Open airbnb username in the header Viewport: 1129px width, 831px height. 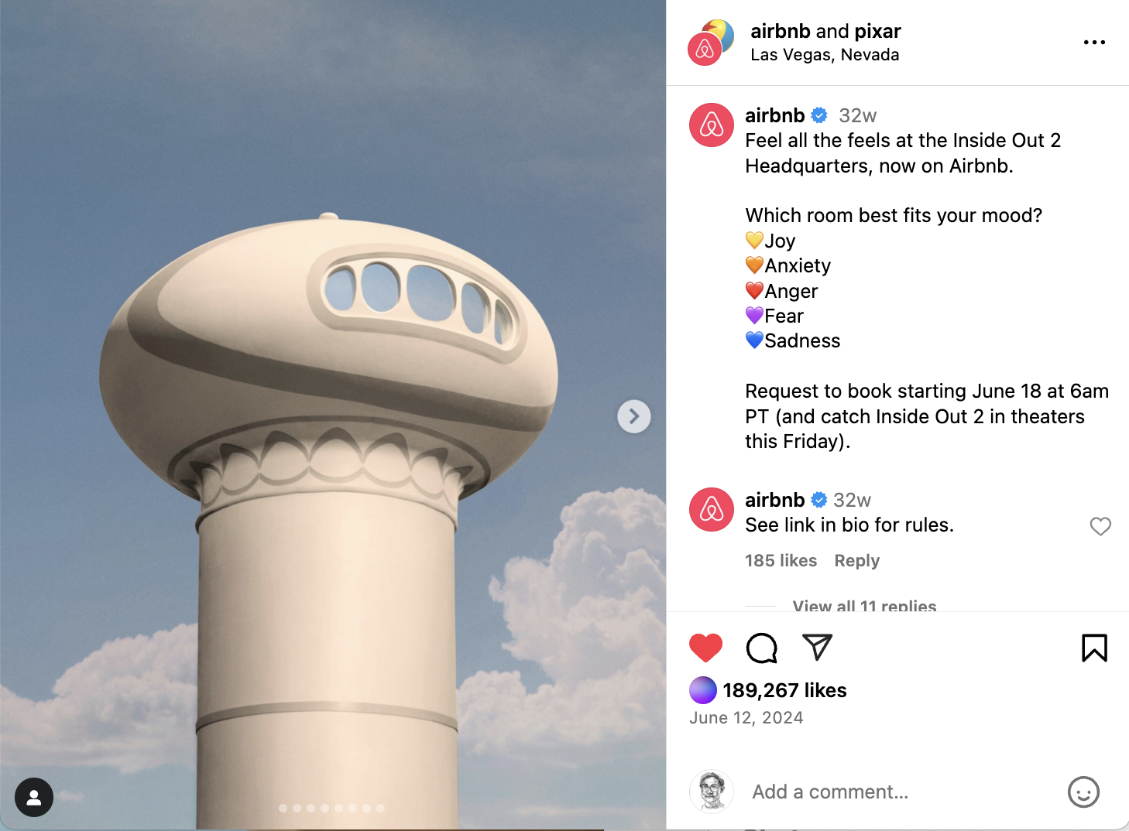(x=780, y=31)
